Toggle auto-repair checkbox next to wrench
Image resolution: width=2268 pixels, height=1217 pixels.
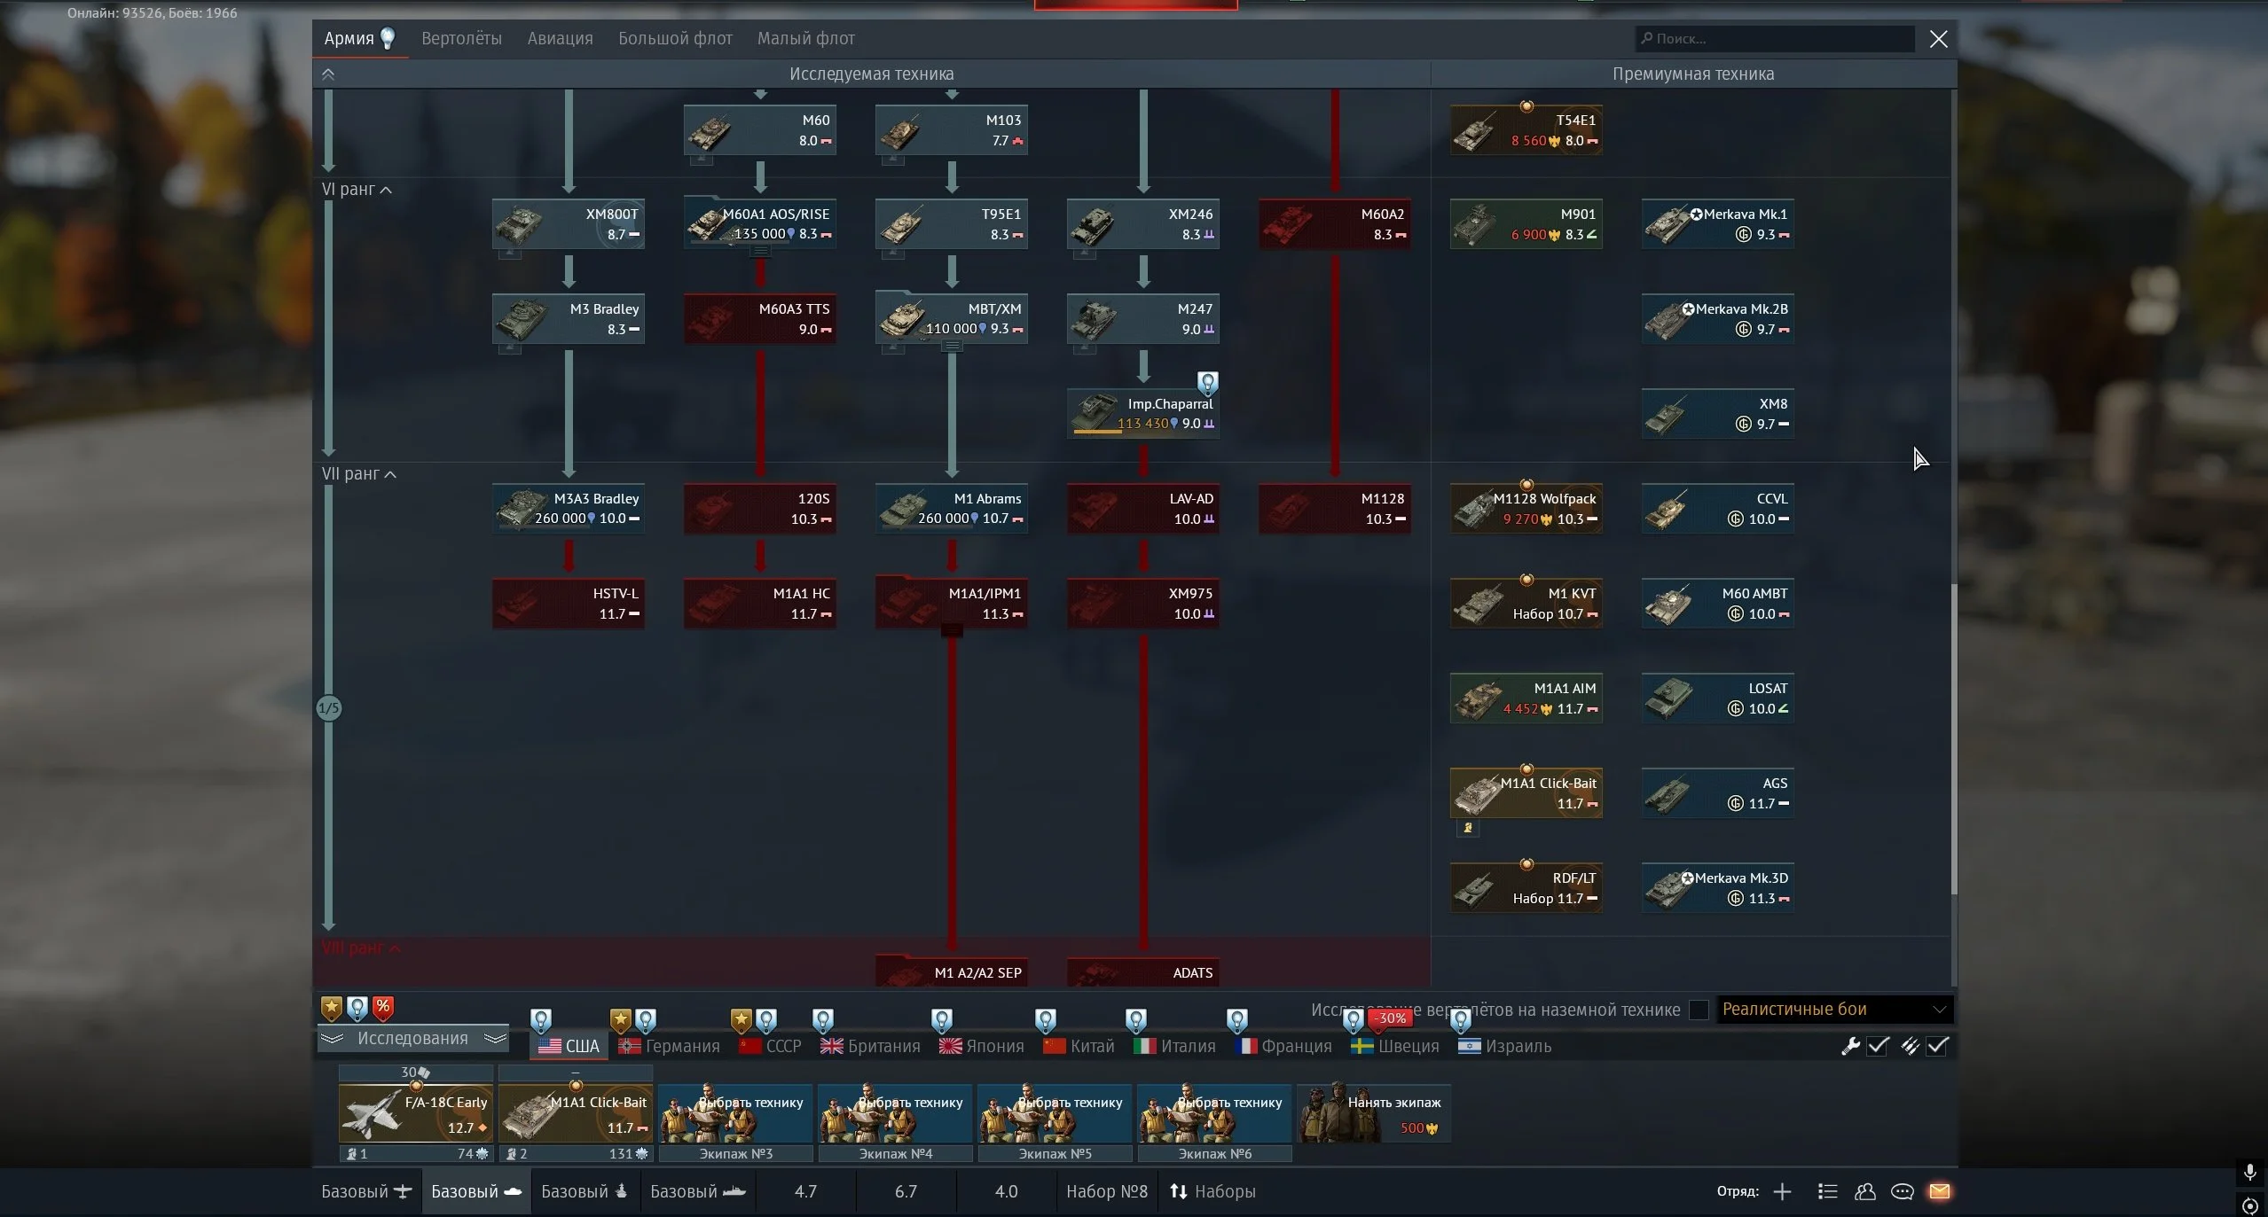tap(1878, 1046)
